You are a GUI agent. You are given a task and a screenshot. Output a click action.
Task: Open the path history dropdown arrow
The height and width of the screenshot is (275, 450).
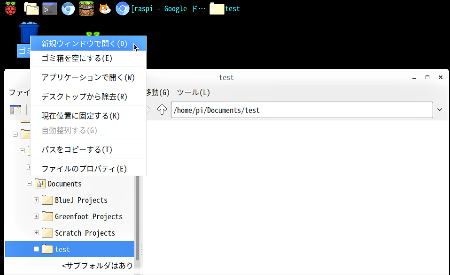(x=440, y=110)
